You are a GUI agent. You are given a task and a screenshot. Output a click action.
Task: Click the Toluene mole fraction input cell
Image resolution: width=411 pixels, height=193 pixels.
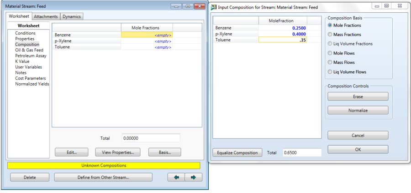[283, 40]
